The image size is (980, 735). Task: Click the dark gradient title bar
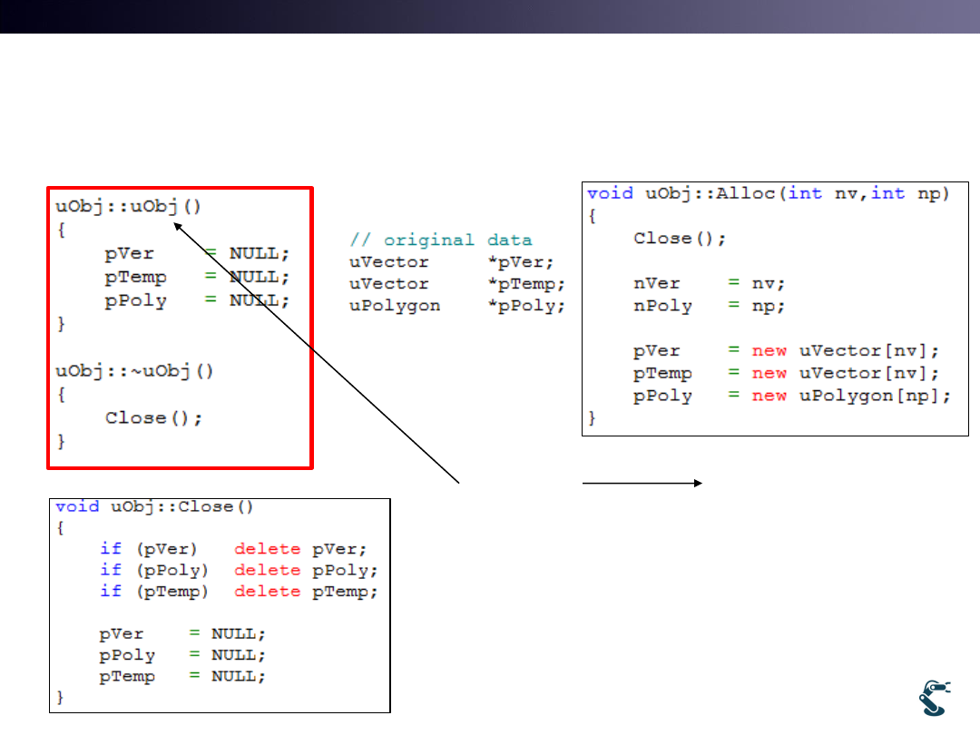coord(490,16)
